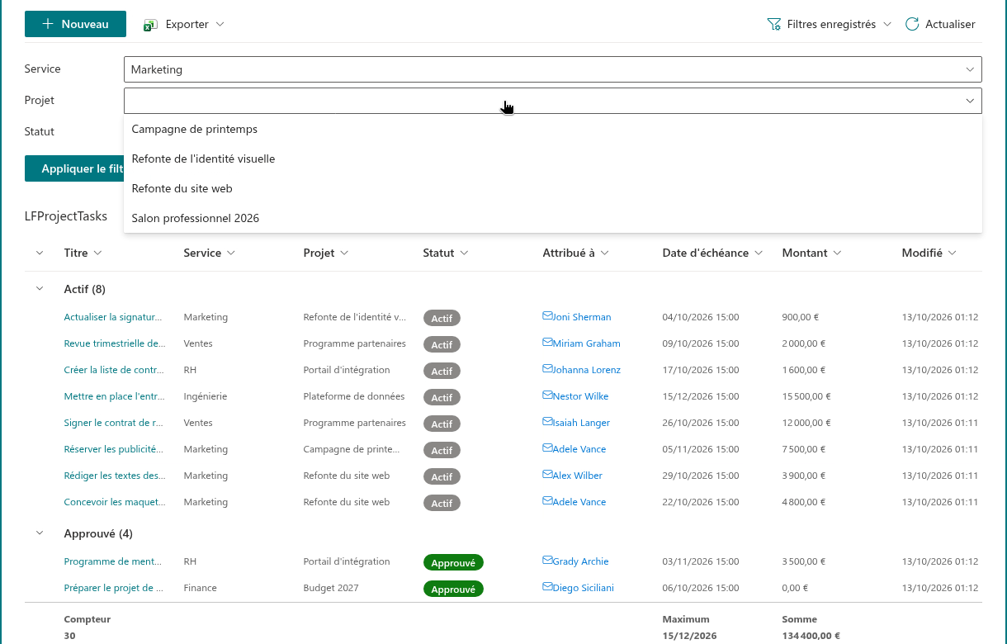This screenshot has width=1007, height=644.
Task: Open the Exporter dropdown chevron
Action: click(x=220, y=25)
